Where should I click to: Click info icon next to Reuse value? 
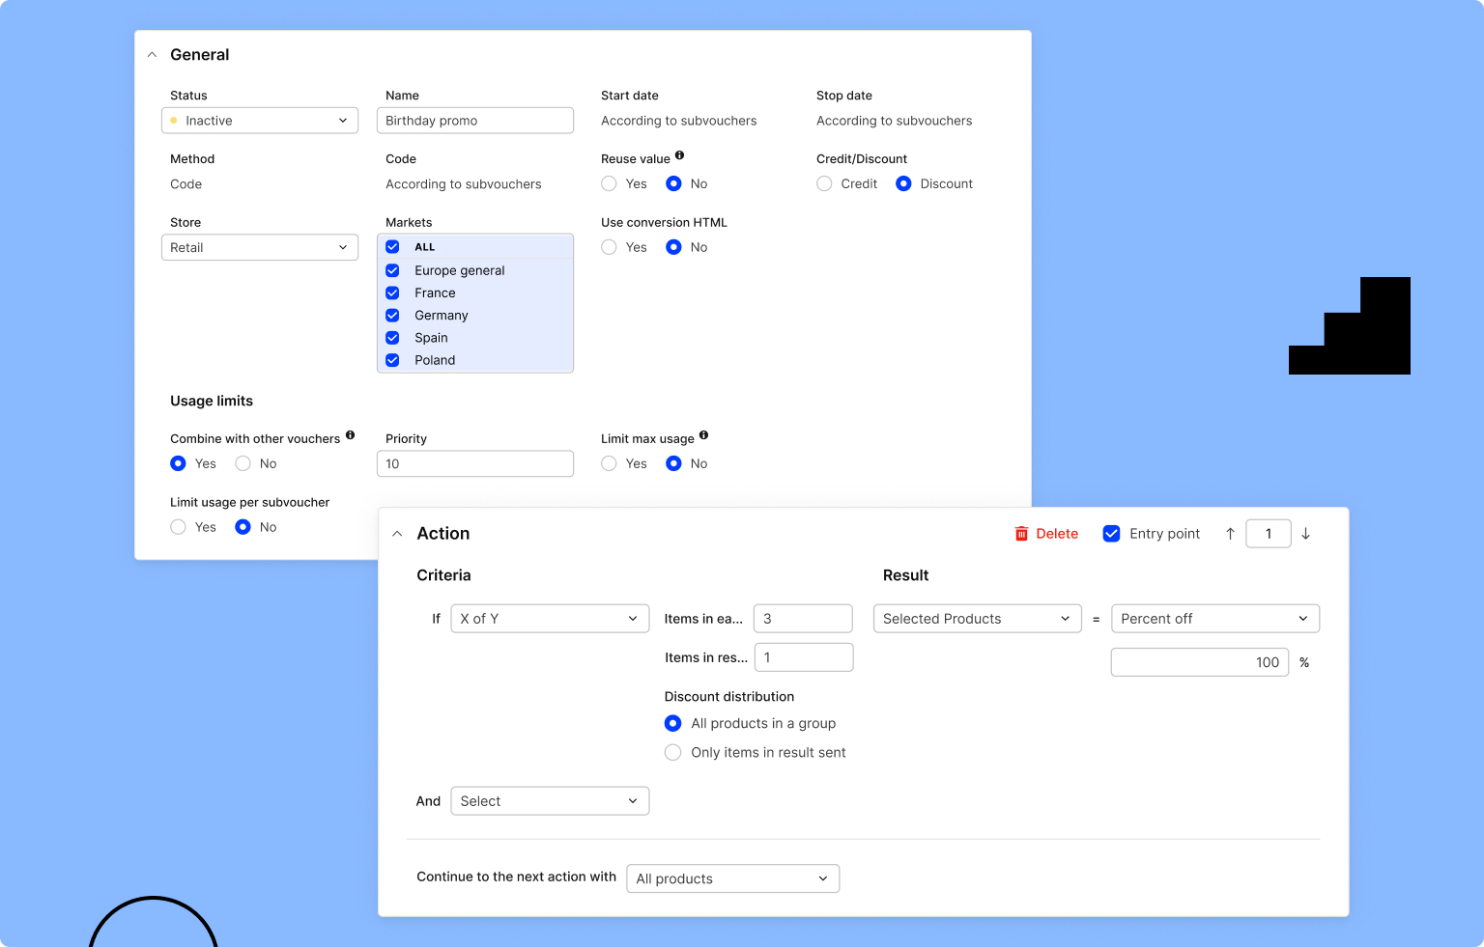(679, 155)
